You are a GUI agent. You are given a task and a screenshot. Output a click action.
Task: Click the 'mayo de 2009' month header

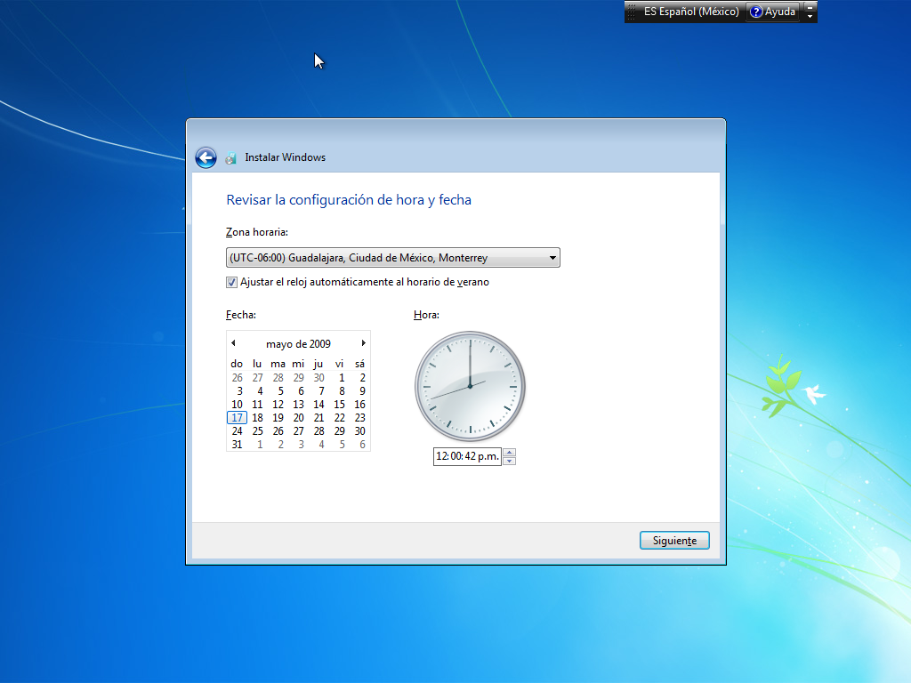click(x=298, y=344)
